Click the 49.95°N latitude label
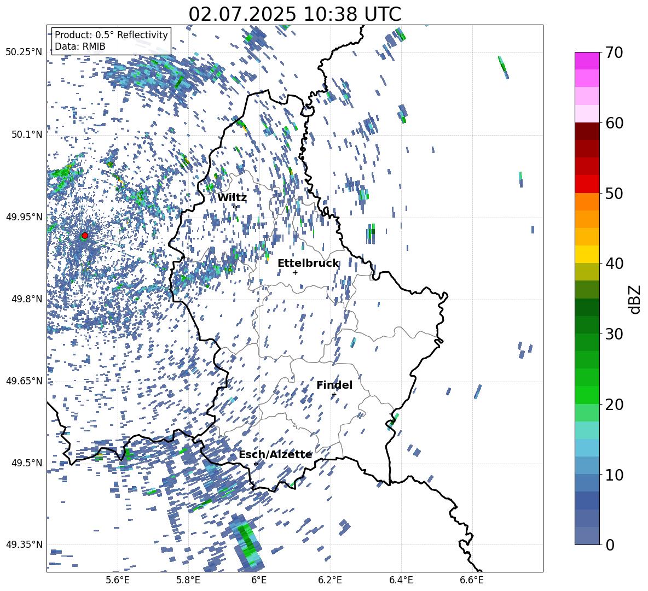 click(24, 217)
